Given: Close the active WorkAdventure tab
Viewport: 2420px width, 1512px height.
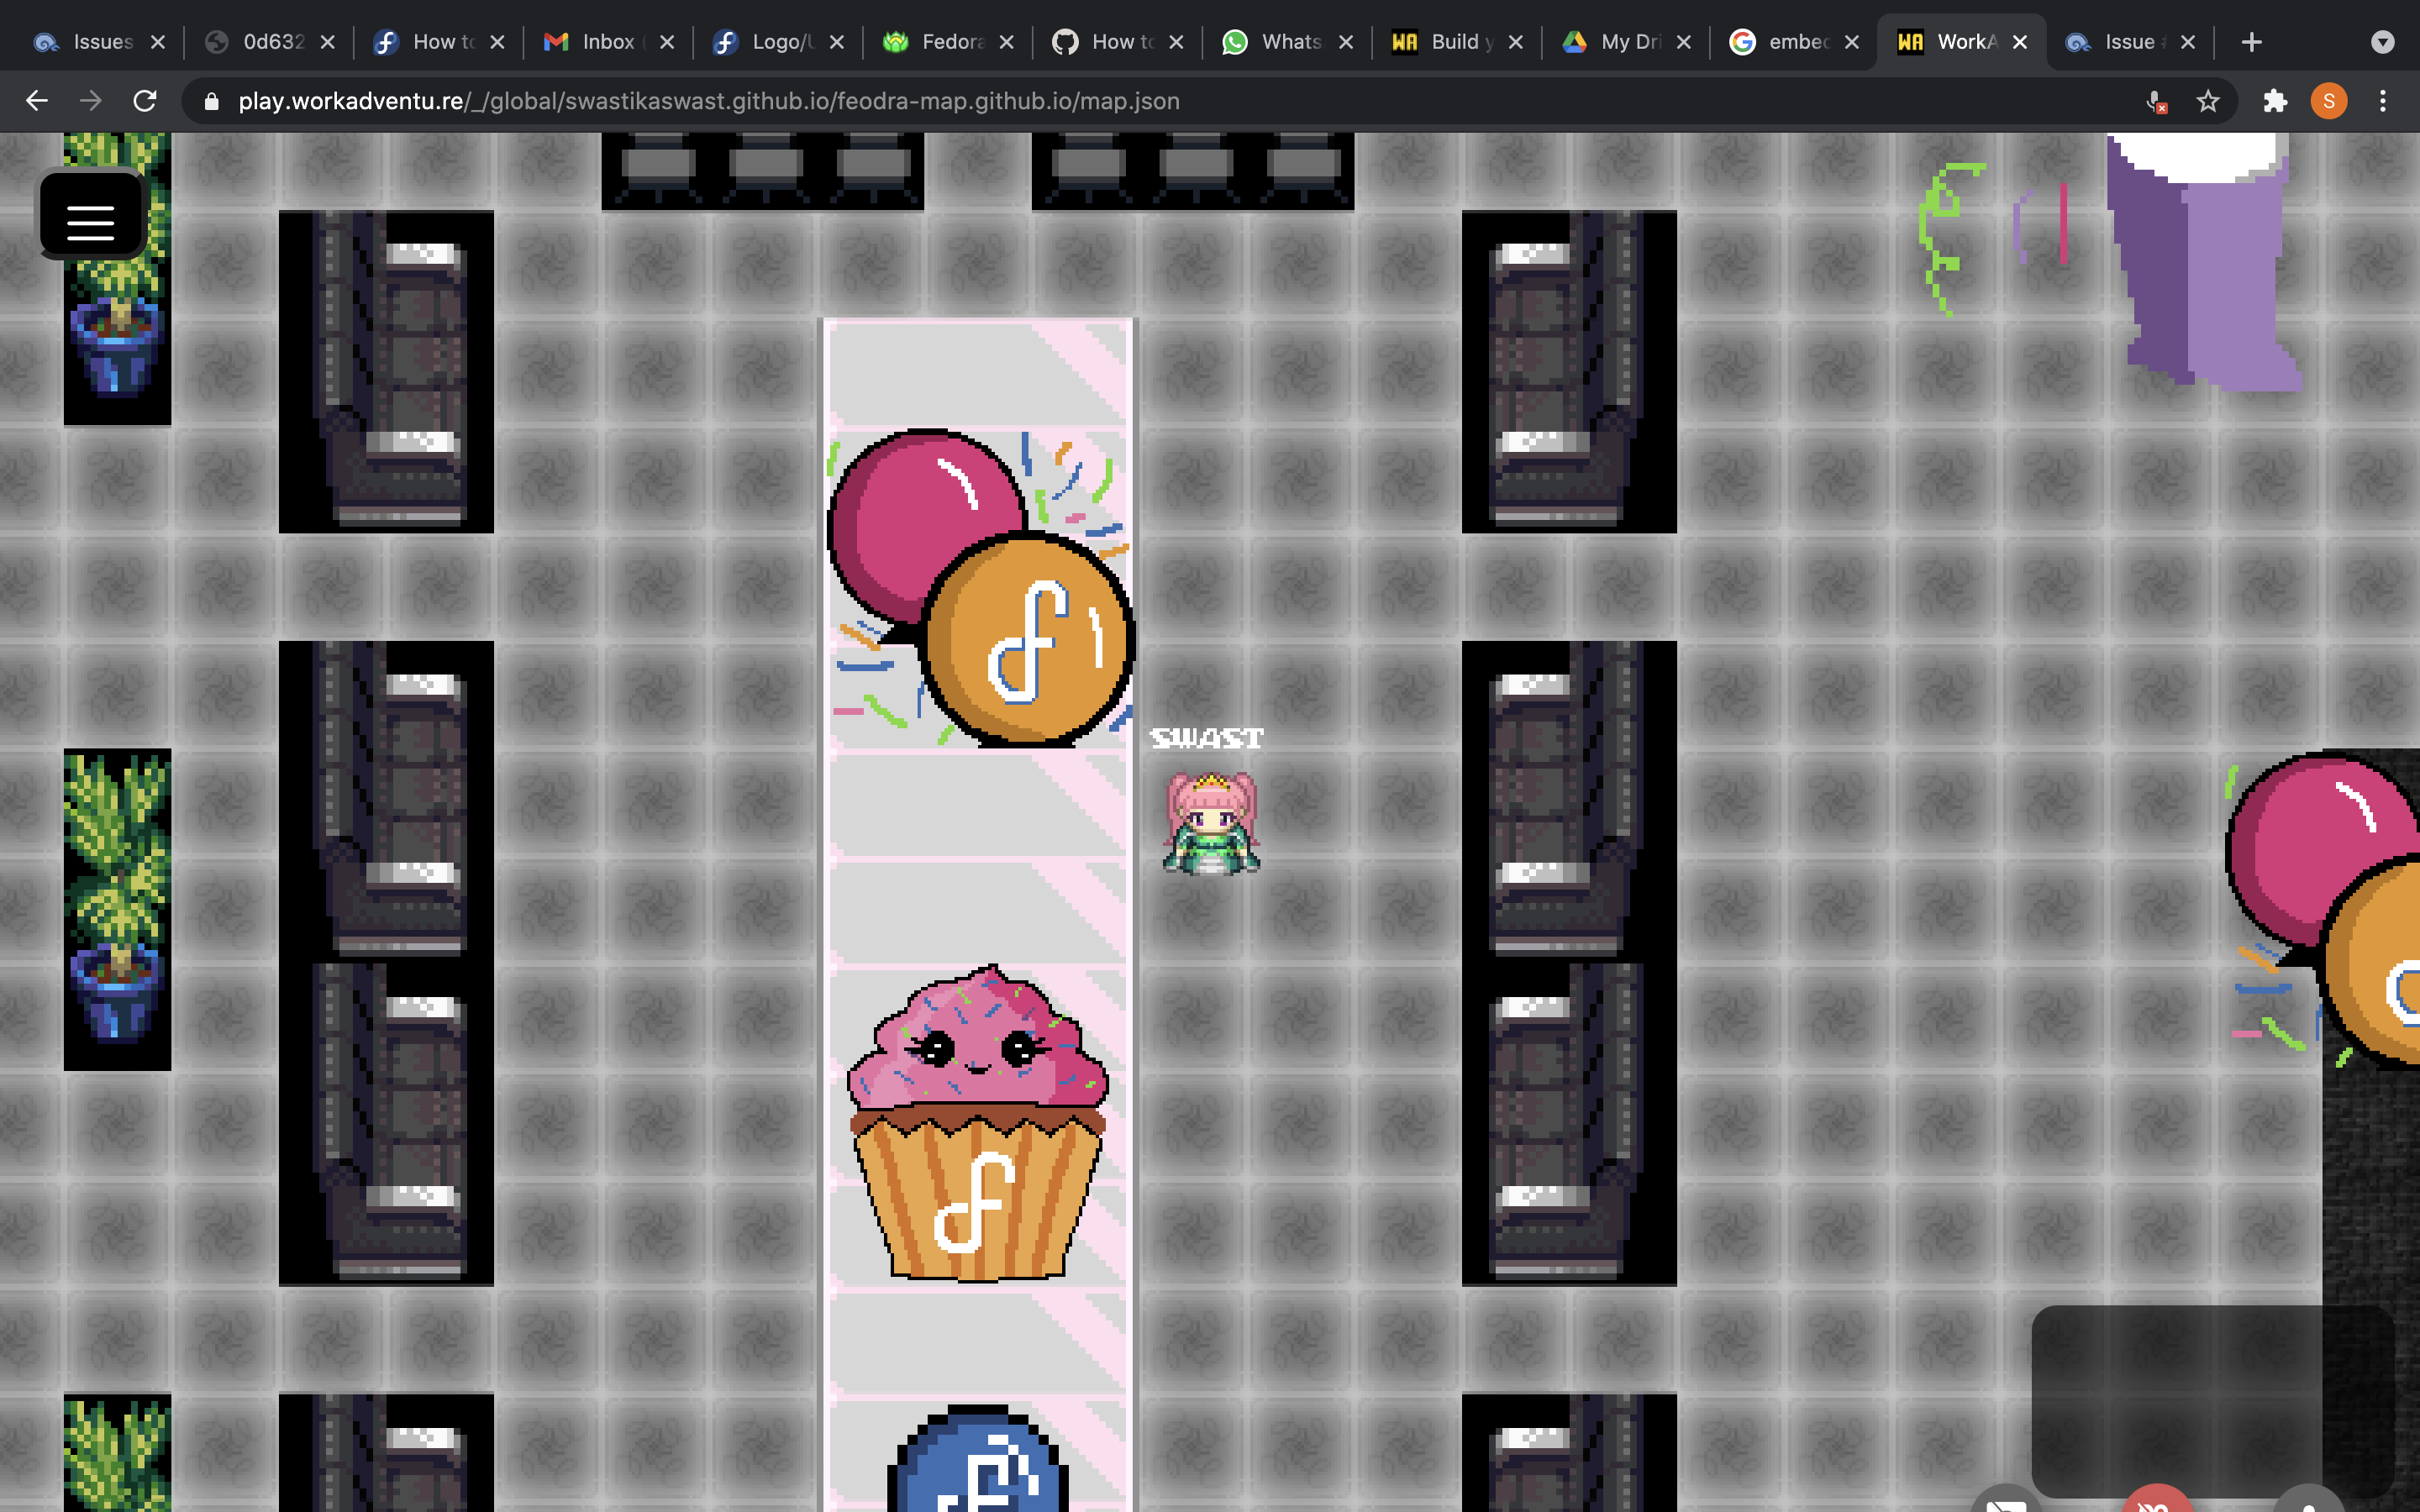Looking at the screenshot, I should (2020, 42).
